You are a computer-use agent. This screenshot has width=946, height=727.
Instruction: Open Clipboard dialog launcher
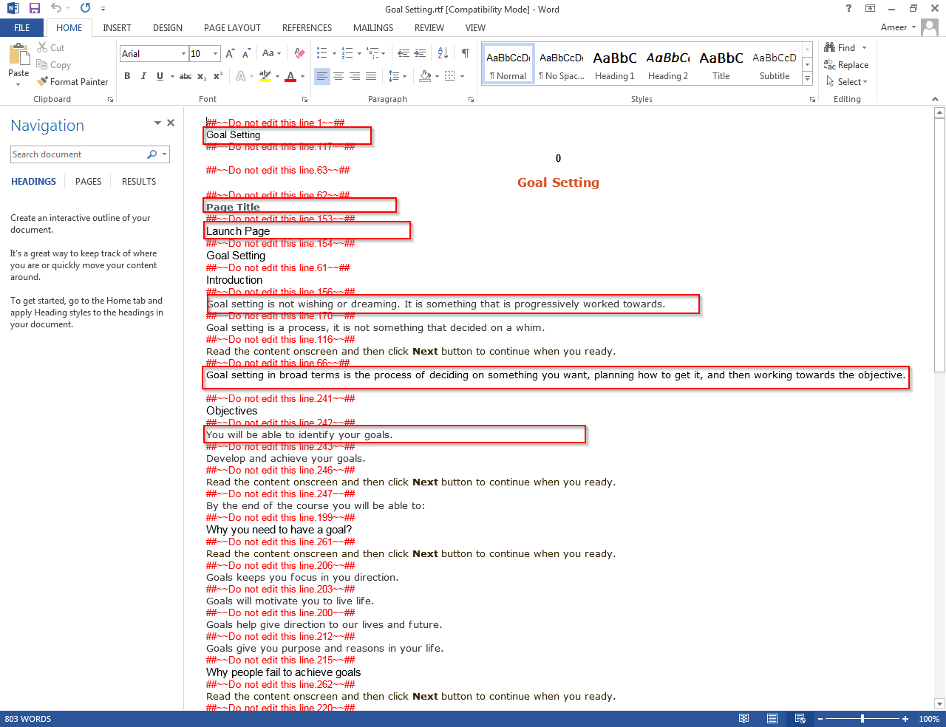pos(111,99)
